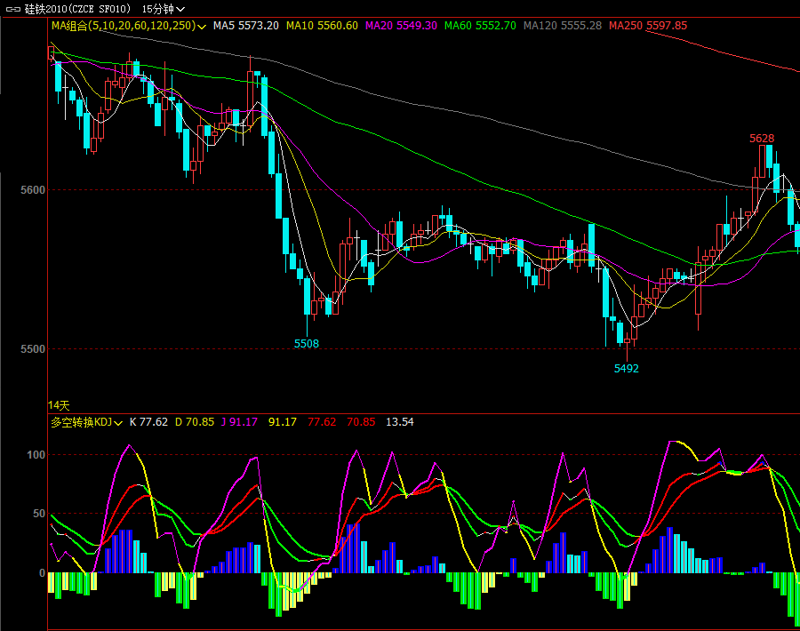Viewport: 800px width, 631px height.
Task: Click the red 77.62 value in KDJ header
Action: pyautogui.click(x=322, y=422)
